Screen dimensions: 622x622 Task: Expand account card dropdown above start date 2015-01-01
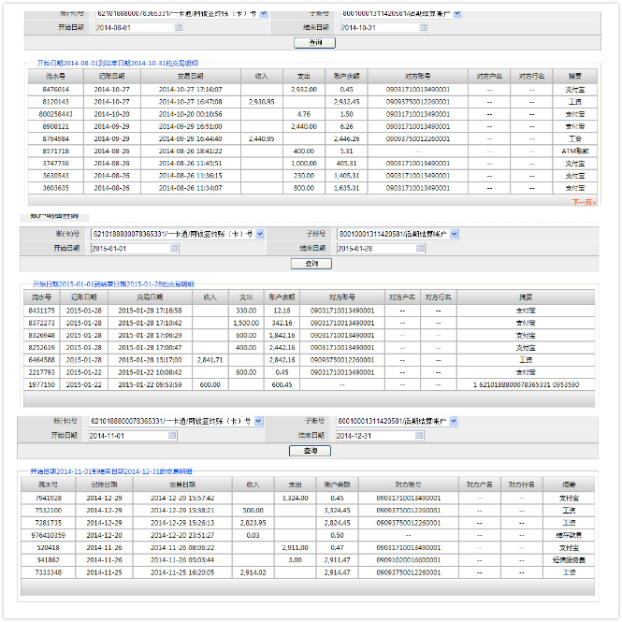pyautogui.click(x=259, y=234)
